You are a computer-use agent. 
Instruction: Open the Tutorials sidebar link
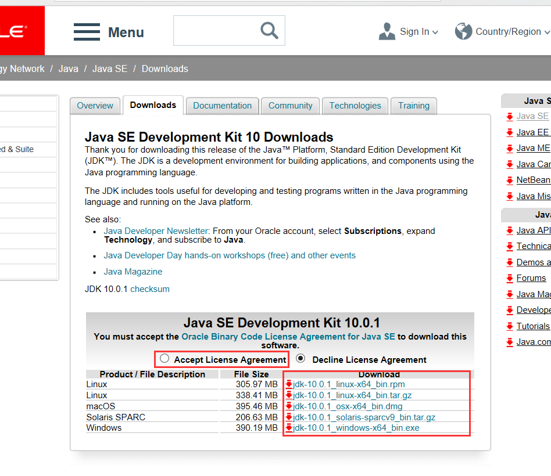(533, 326)
